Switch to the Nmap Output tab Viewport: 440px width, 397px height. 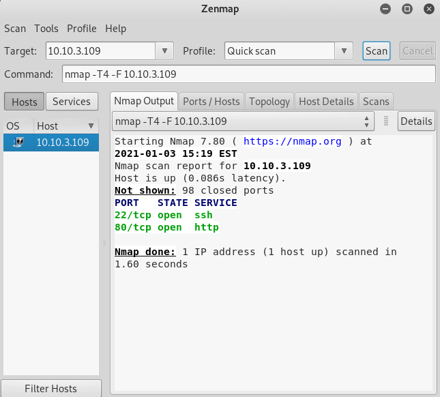pyautogui.click(x=144, y=101)
